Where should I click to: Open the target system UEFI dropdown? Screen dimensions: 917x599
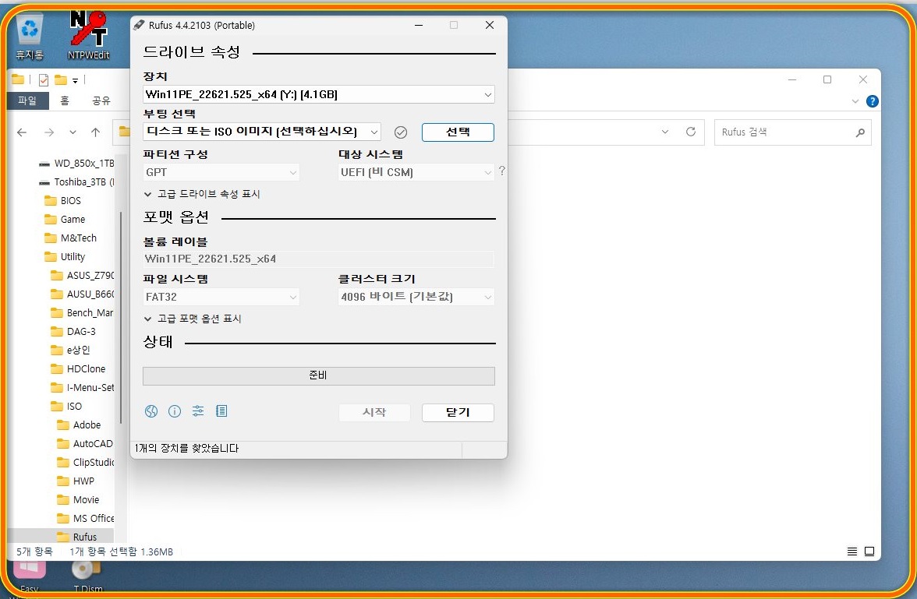point(416,172)
